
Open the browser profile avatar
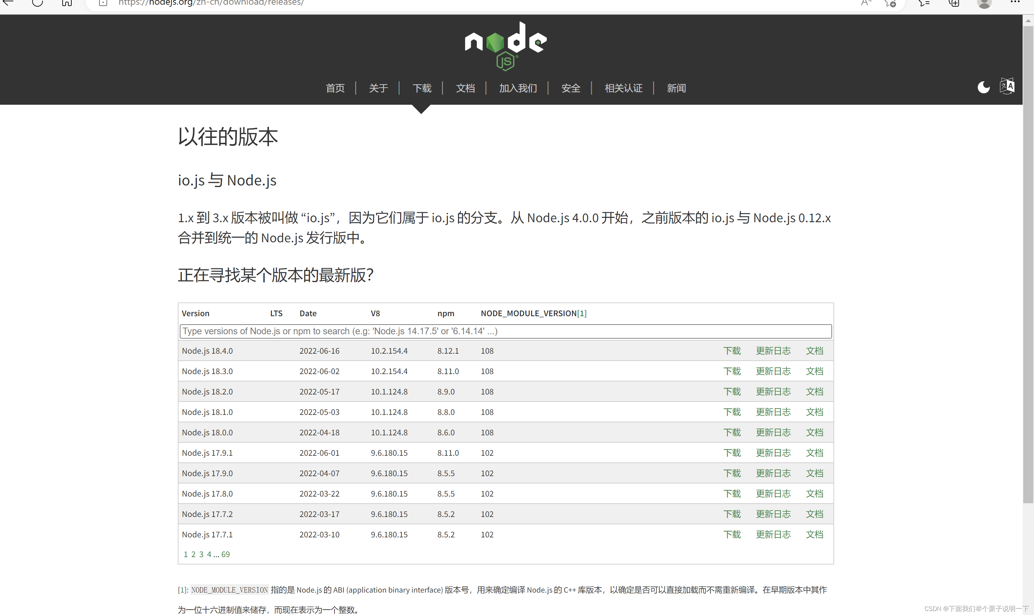click(x=984, y=3)
